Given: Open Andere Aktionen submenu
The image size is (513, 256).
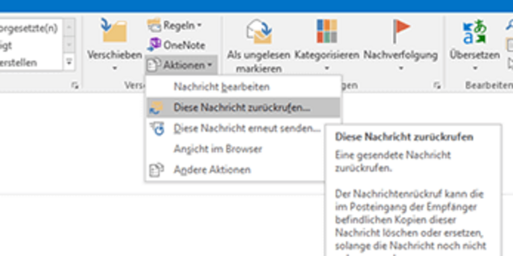Looking at the screenshot, I should 236,170.
